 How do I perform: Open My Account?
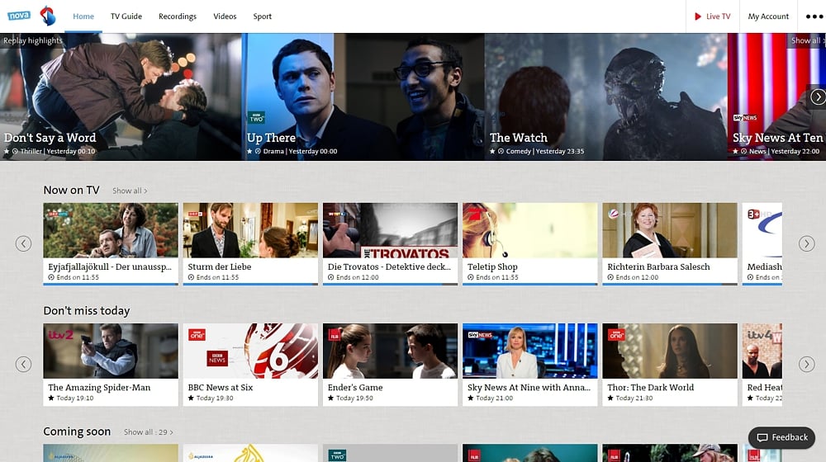tap(768, 16)
